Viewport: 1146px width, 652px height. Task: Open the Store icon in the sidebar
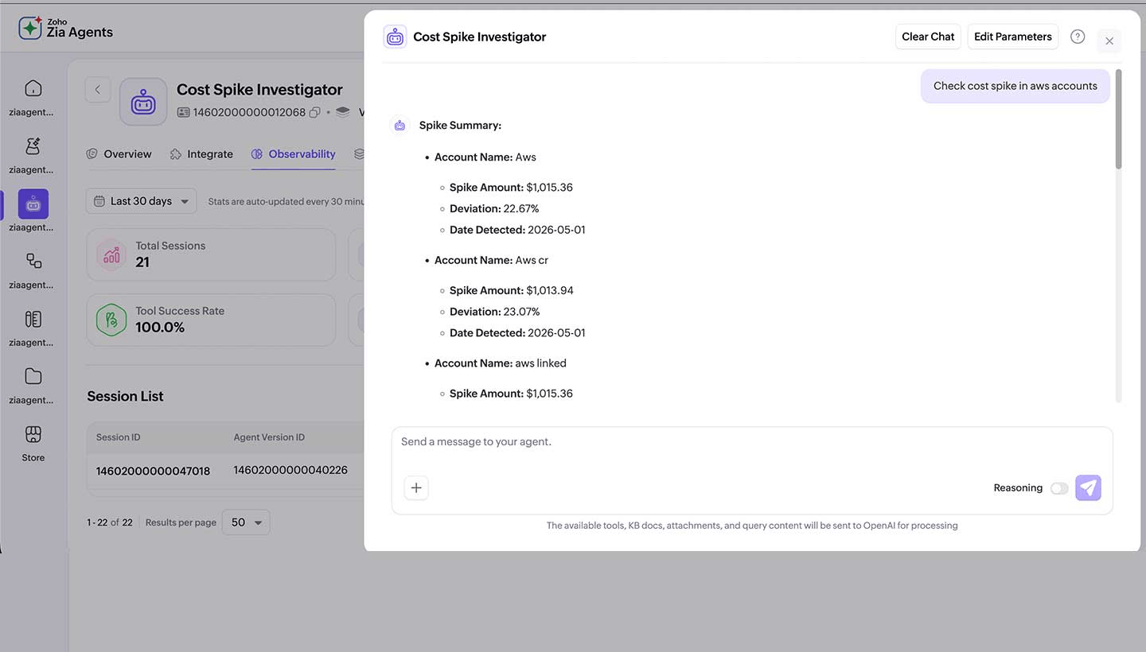[33, 434]
